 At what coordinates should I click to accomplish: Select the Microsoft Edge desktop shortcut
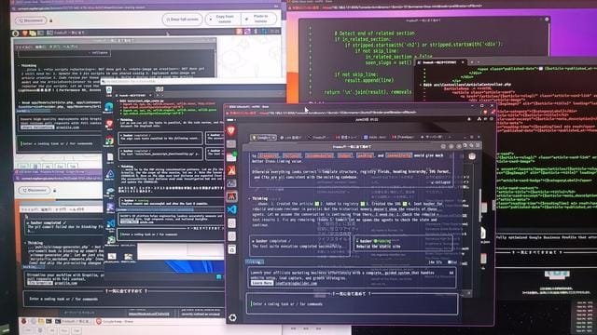coord(109,108)
